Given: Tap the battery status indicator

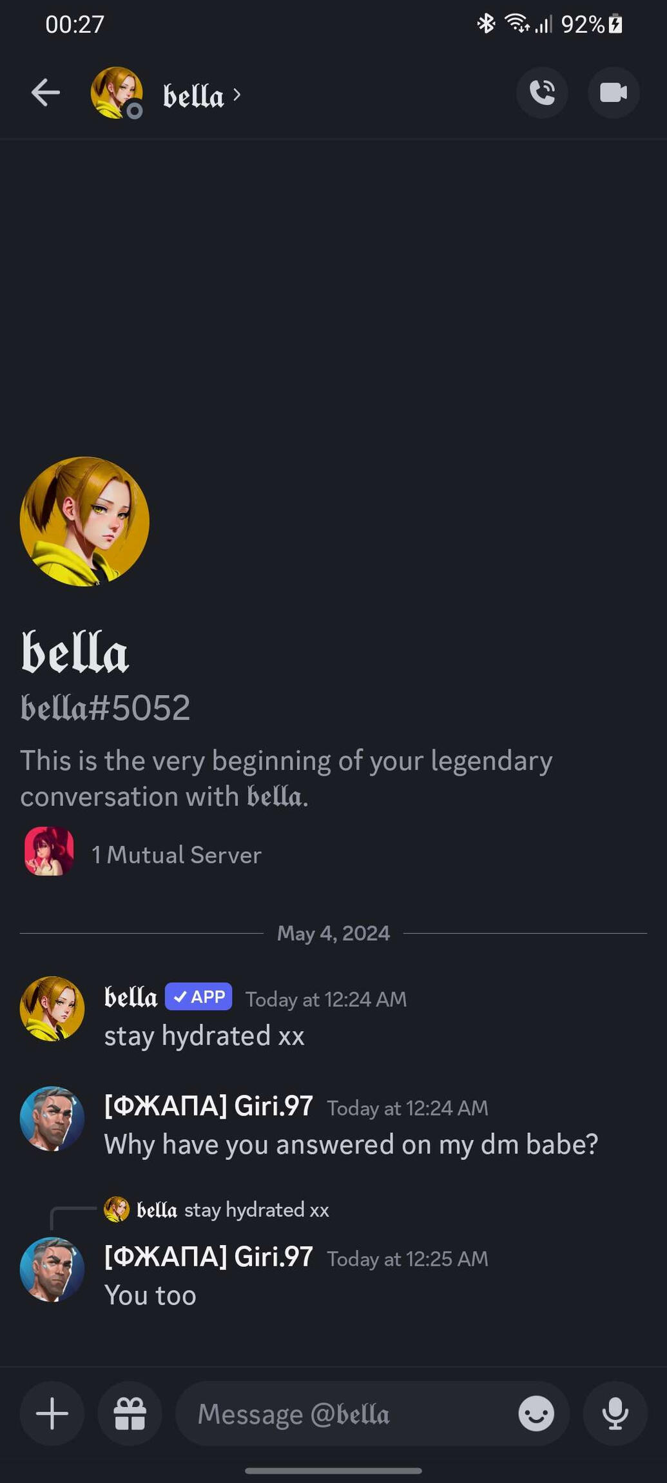Looking at the screenshot, I should tap(615, 24).
